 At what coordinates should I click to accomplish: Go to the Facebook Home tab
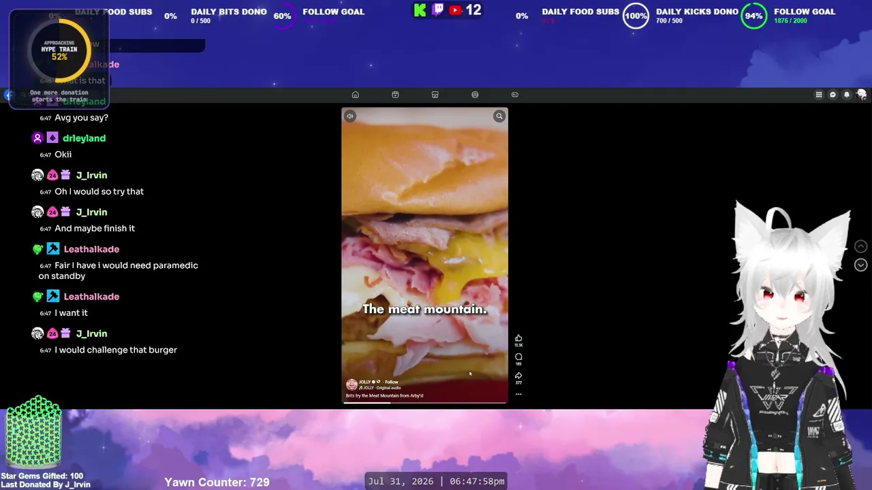[x=355, y=95]
